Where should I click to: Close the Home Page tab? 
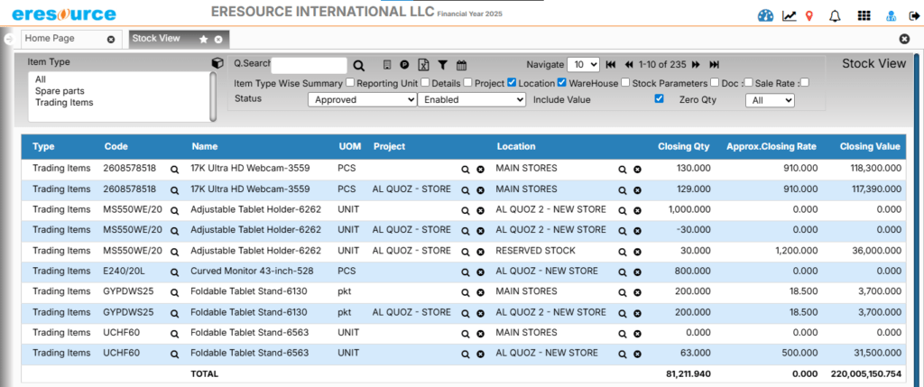coord(111,40)
